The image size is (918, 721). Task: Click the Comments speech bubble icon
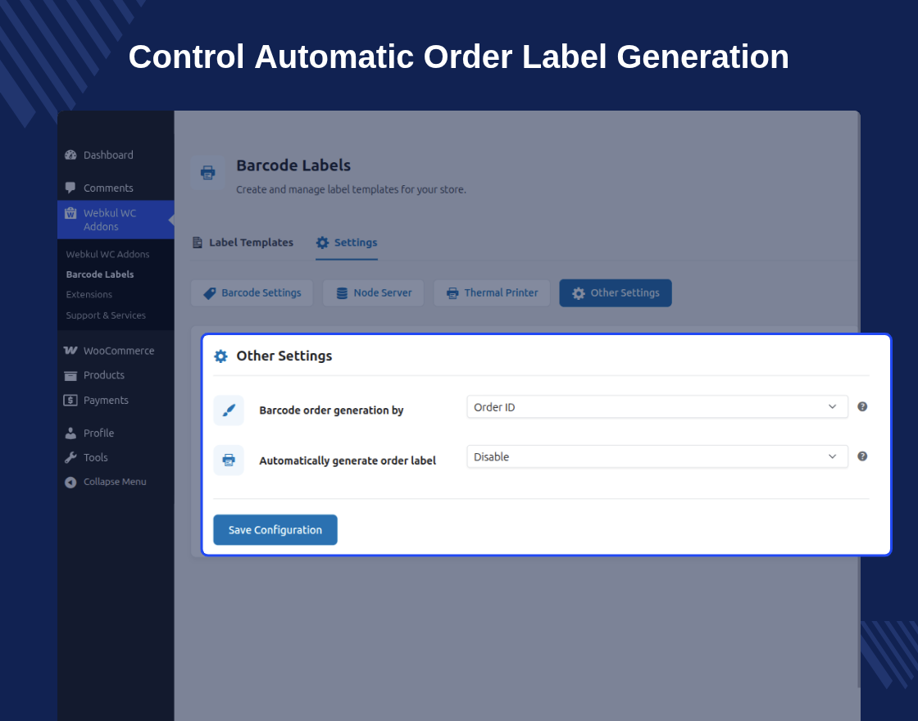pyautogui.click(x=70, y=188)
